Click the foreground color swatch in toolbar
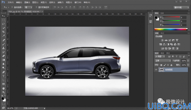Image resolution: width=191 pixels, height=110 pixels. [x=2, y=98]
